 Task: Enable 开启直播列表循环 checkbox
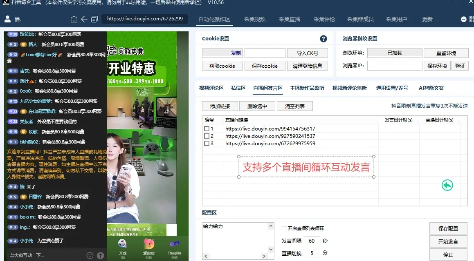click(284, 228)
